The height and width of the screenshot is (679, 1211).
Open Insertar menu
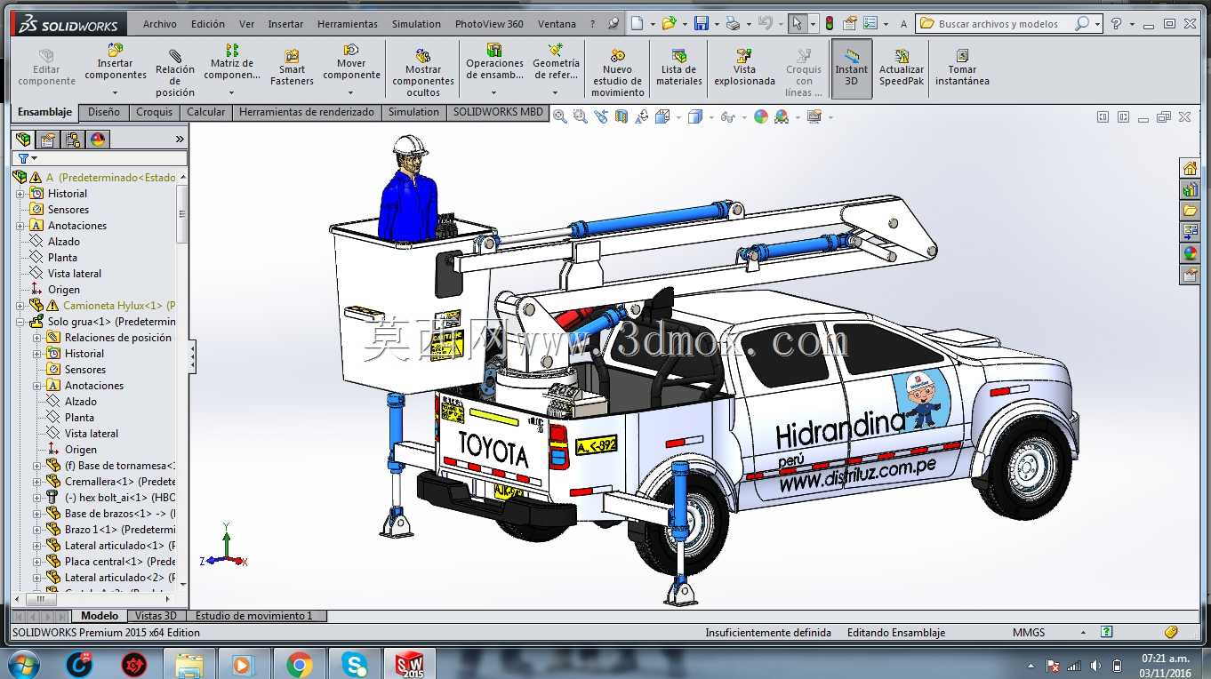(285, 24)
